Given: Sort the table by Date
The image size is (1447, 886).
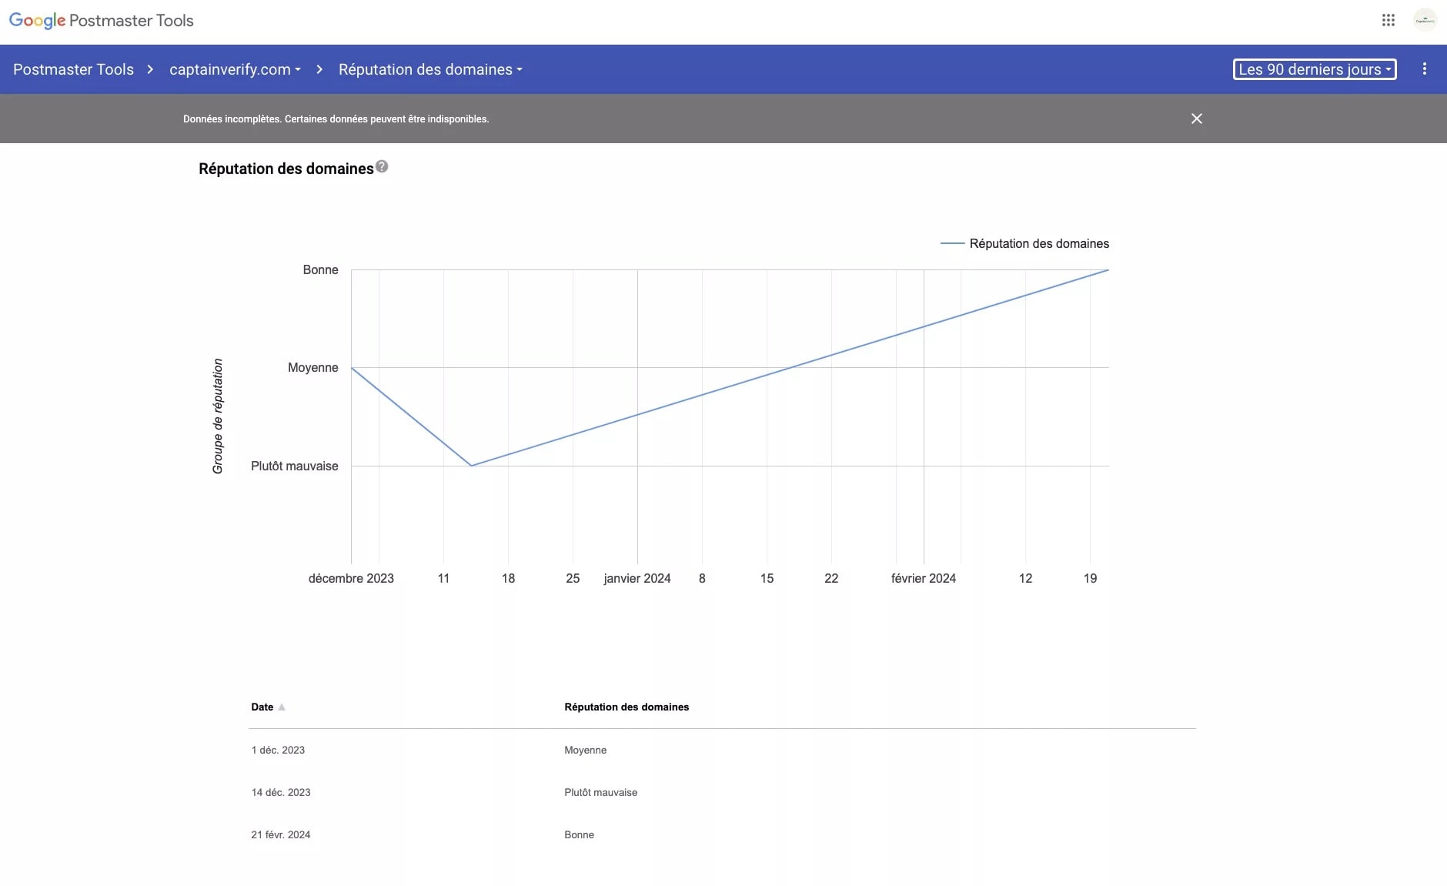Looking at the screenshot, I should pos(262,707).
